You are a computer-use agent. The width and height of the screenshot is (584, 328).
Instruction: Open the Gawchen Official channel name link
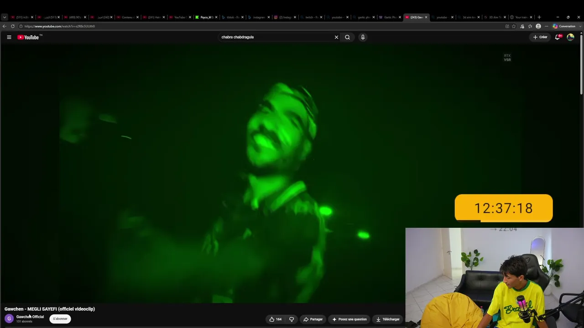point(30,317)
